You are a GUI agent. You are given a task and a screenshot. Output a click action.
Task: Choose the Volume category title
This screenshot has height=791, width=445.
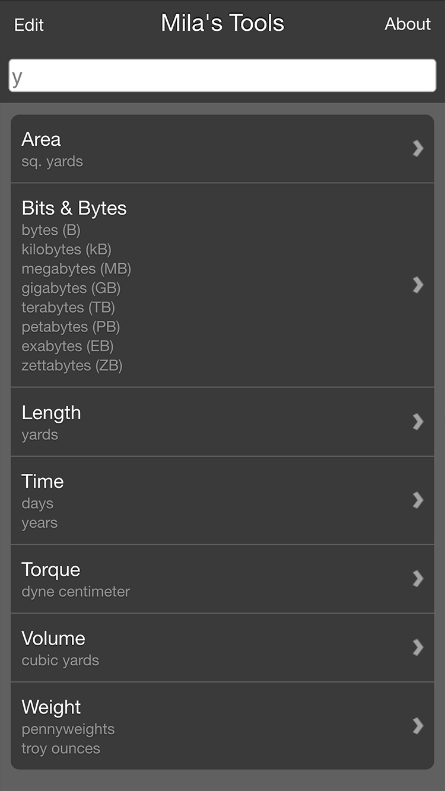(53, 639)
